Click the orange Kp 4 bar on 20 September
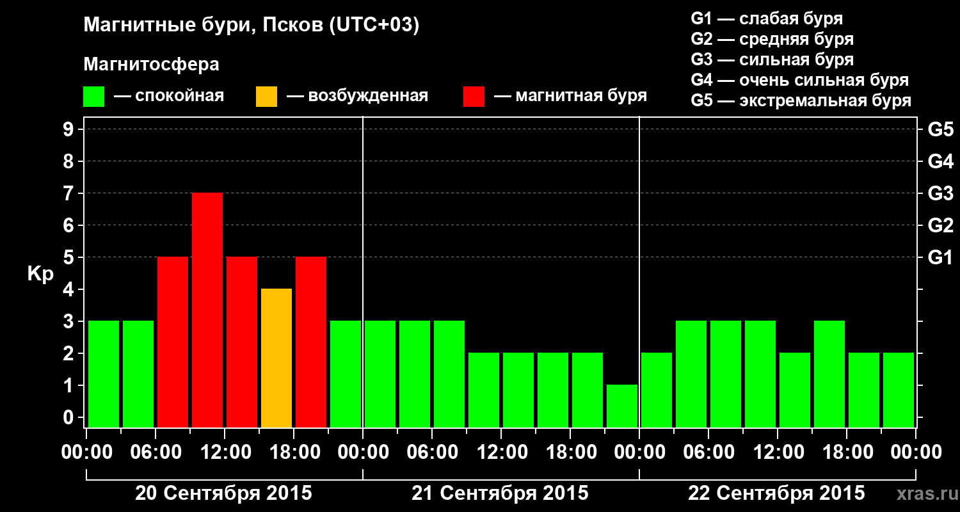This screenshot has width=960, height=512. (x=276, y=358)
